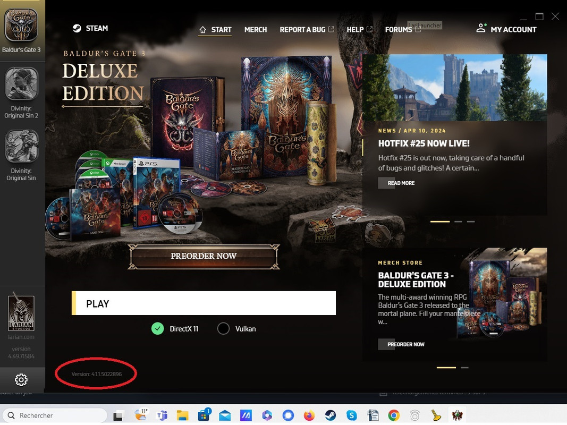
Task: Go to second news carousel indicator
Action: point(458,222)
